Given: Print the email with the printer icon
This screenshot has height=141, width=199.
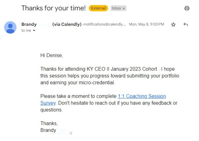Looking at the screenshot, I should tap(187, 8).
